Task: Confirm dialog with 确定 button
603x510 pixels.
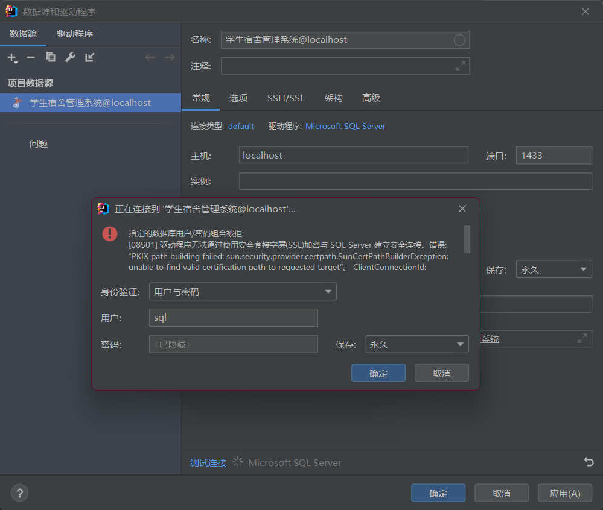Action: tap(378, 373)
